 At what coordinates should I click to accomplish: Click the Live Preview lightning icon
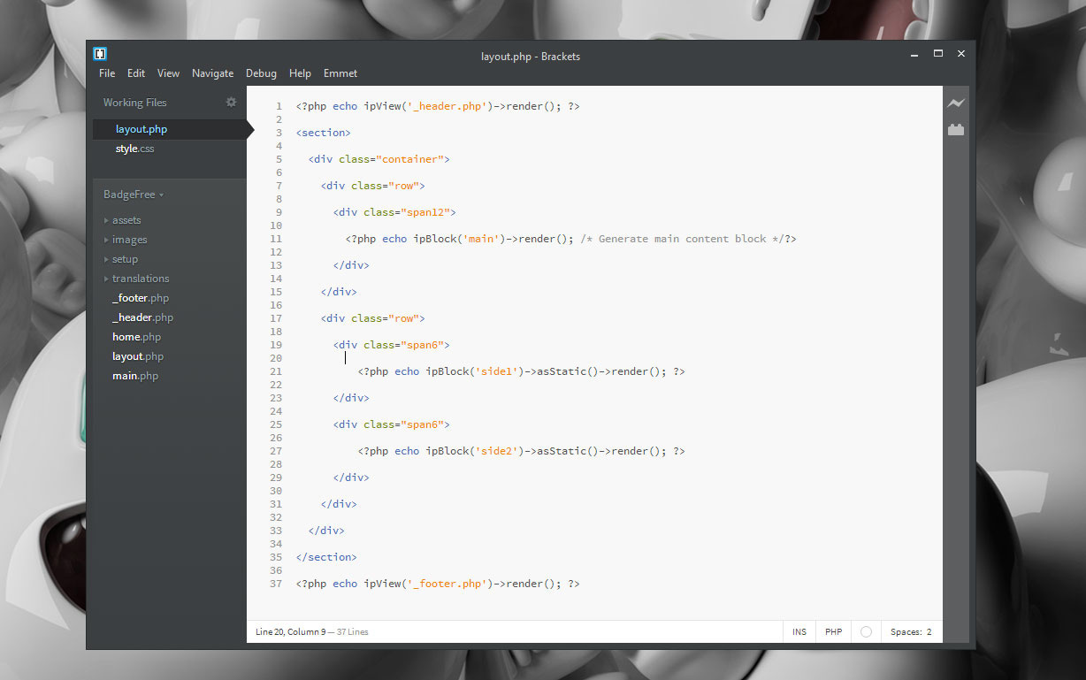pyautogui.click(x=955, y=103)
